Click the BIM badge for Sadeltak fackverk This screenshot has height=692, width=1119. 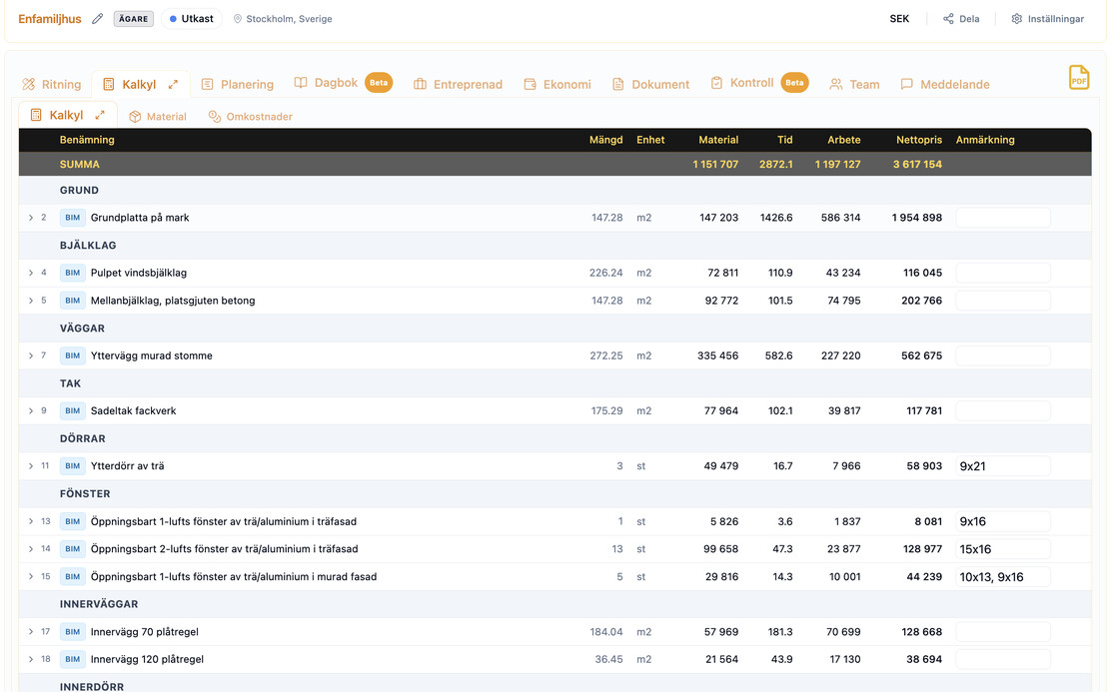[73, 411]
